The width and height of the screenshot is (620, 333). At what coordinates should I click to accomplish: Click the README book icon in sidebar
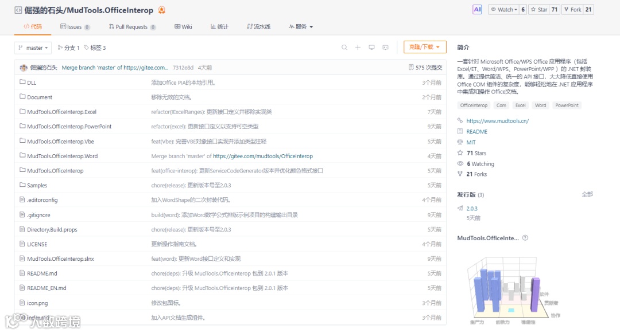click(460, 131)
